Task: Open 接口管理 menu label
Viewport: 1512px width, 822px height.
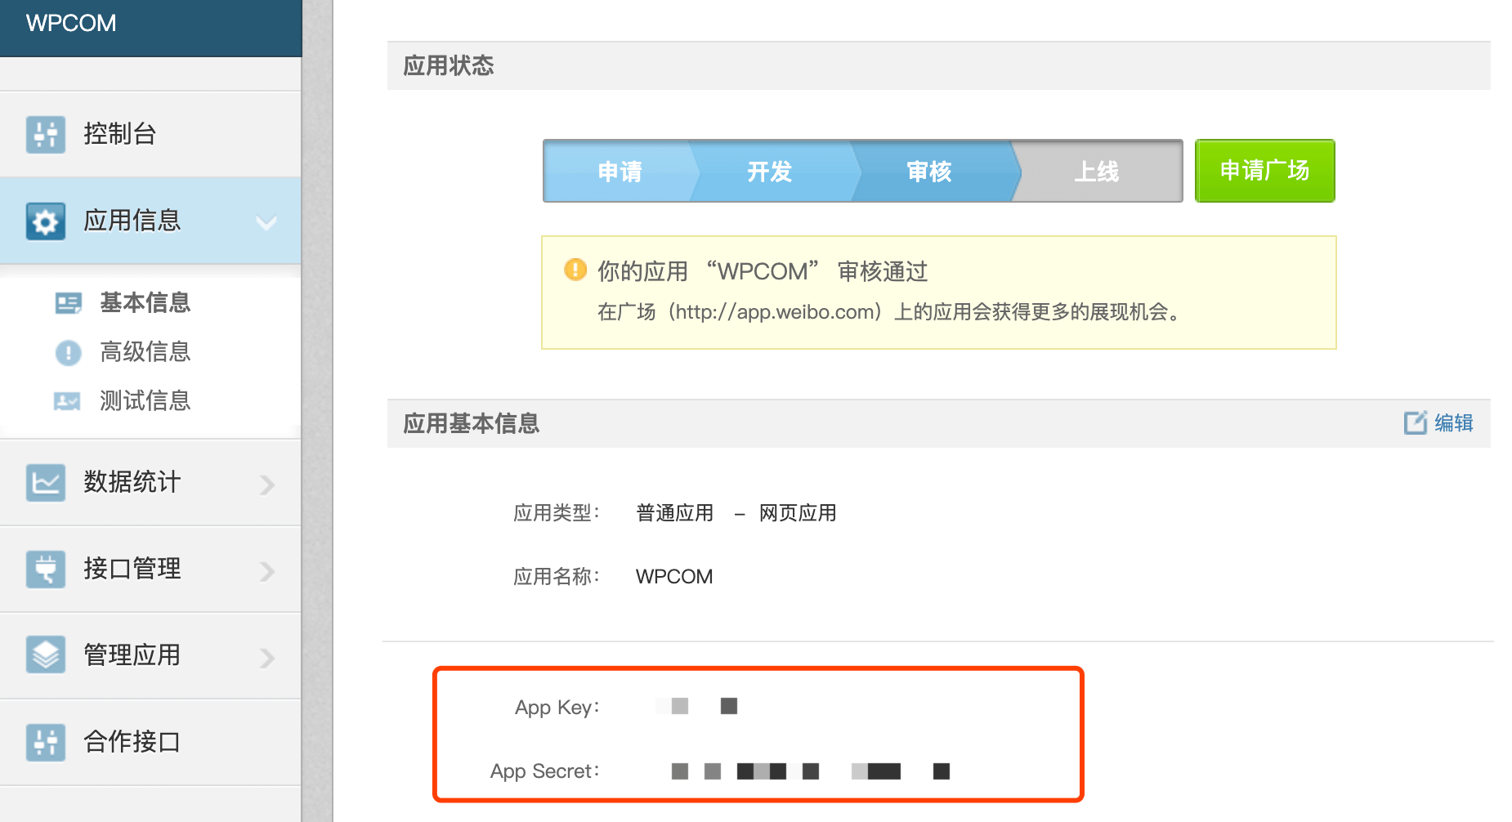Action: click(132, 569)
